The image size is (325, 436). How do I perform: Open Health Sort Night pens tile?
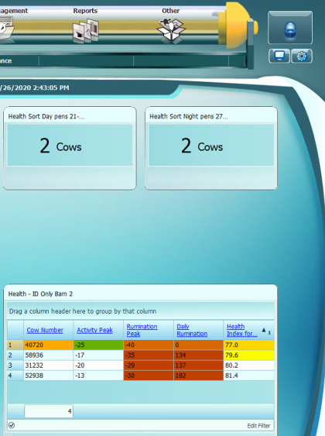211,148
